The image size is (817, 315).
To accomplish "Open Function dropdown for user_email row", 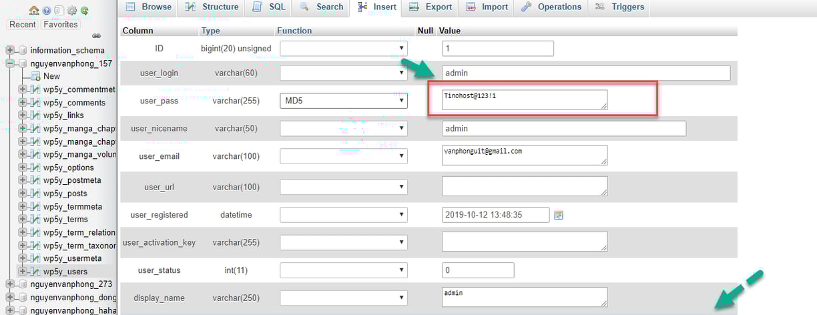I will pyautogui.click(x=343, y=155).
